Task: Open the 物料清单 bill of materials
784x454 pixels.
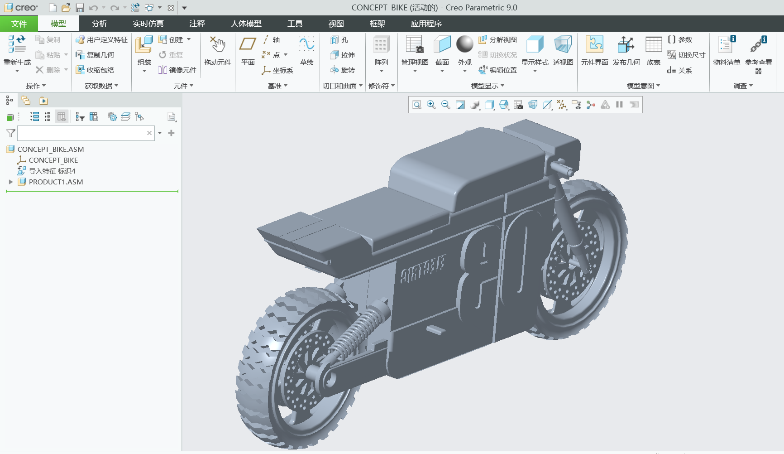Action: [727, 51]
